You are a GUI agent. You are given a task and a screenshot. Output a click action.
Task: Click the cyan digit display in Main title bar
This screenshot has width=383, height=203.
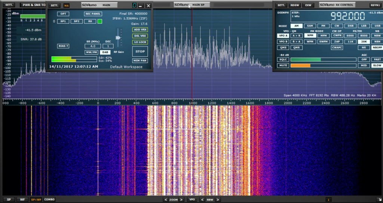tap(134, 6)
